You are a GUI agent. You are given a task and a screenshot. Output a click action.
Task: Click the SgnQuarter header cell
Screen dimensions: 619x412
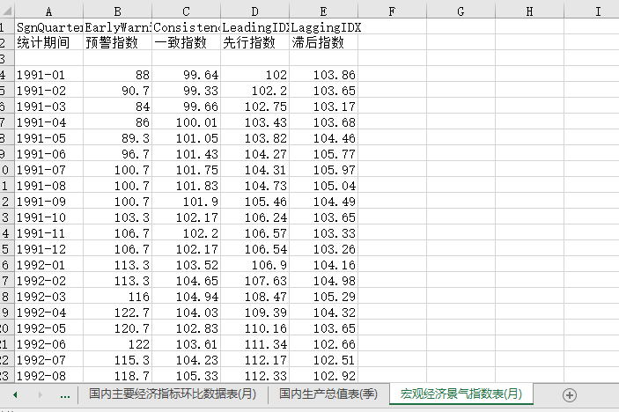[49, 26]
